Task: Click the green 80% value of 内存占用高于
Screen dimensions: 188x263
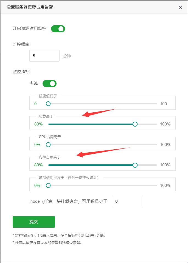Action: click(x=38, y=165)
